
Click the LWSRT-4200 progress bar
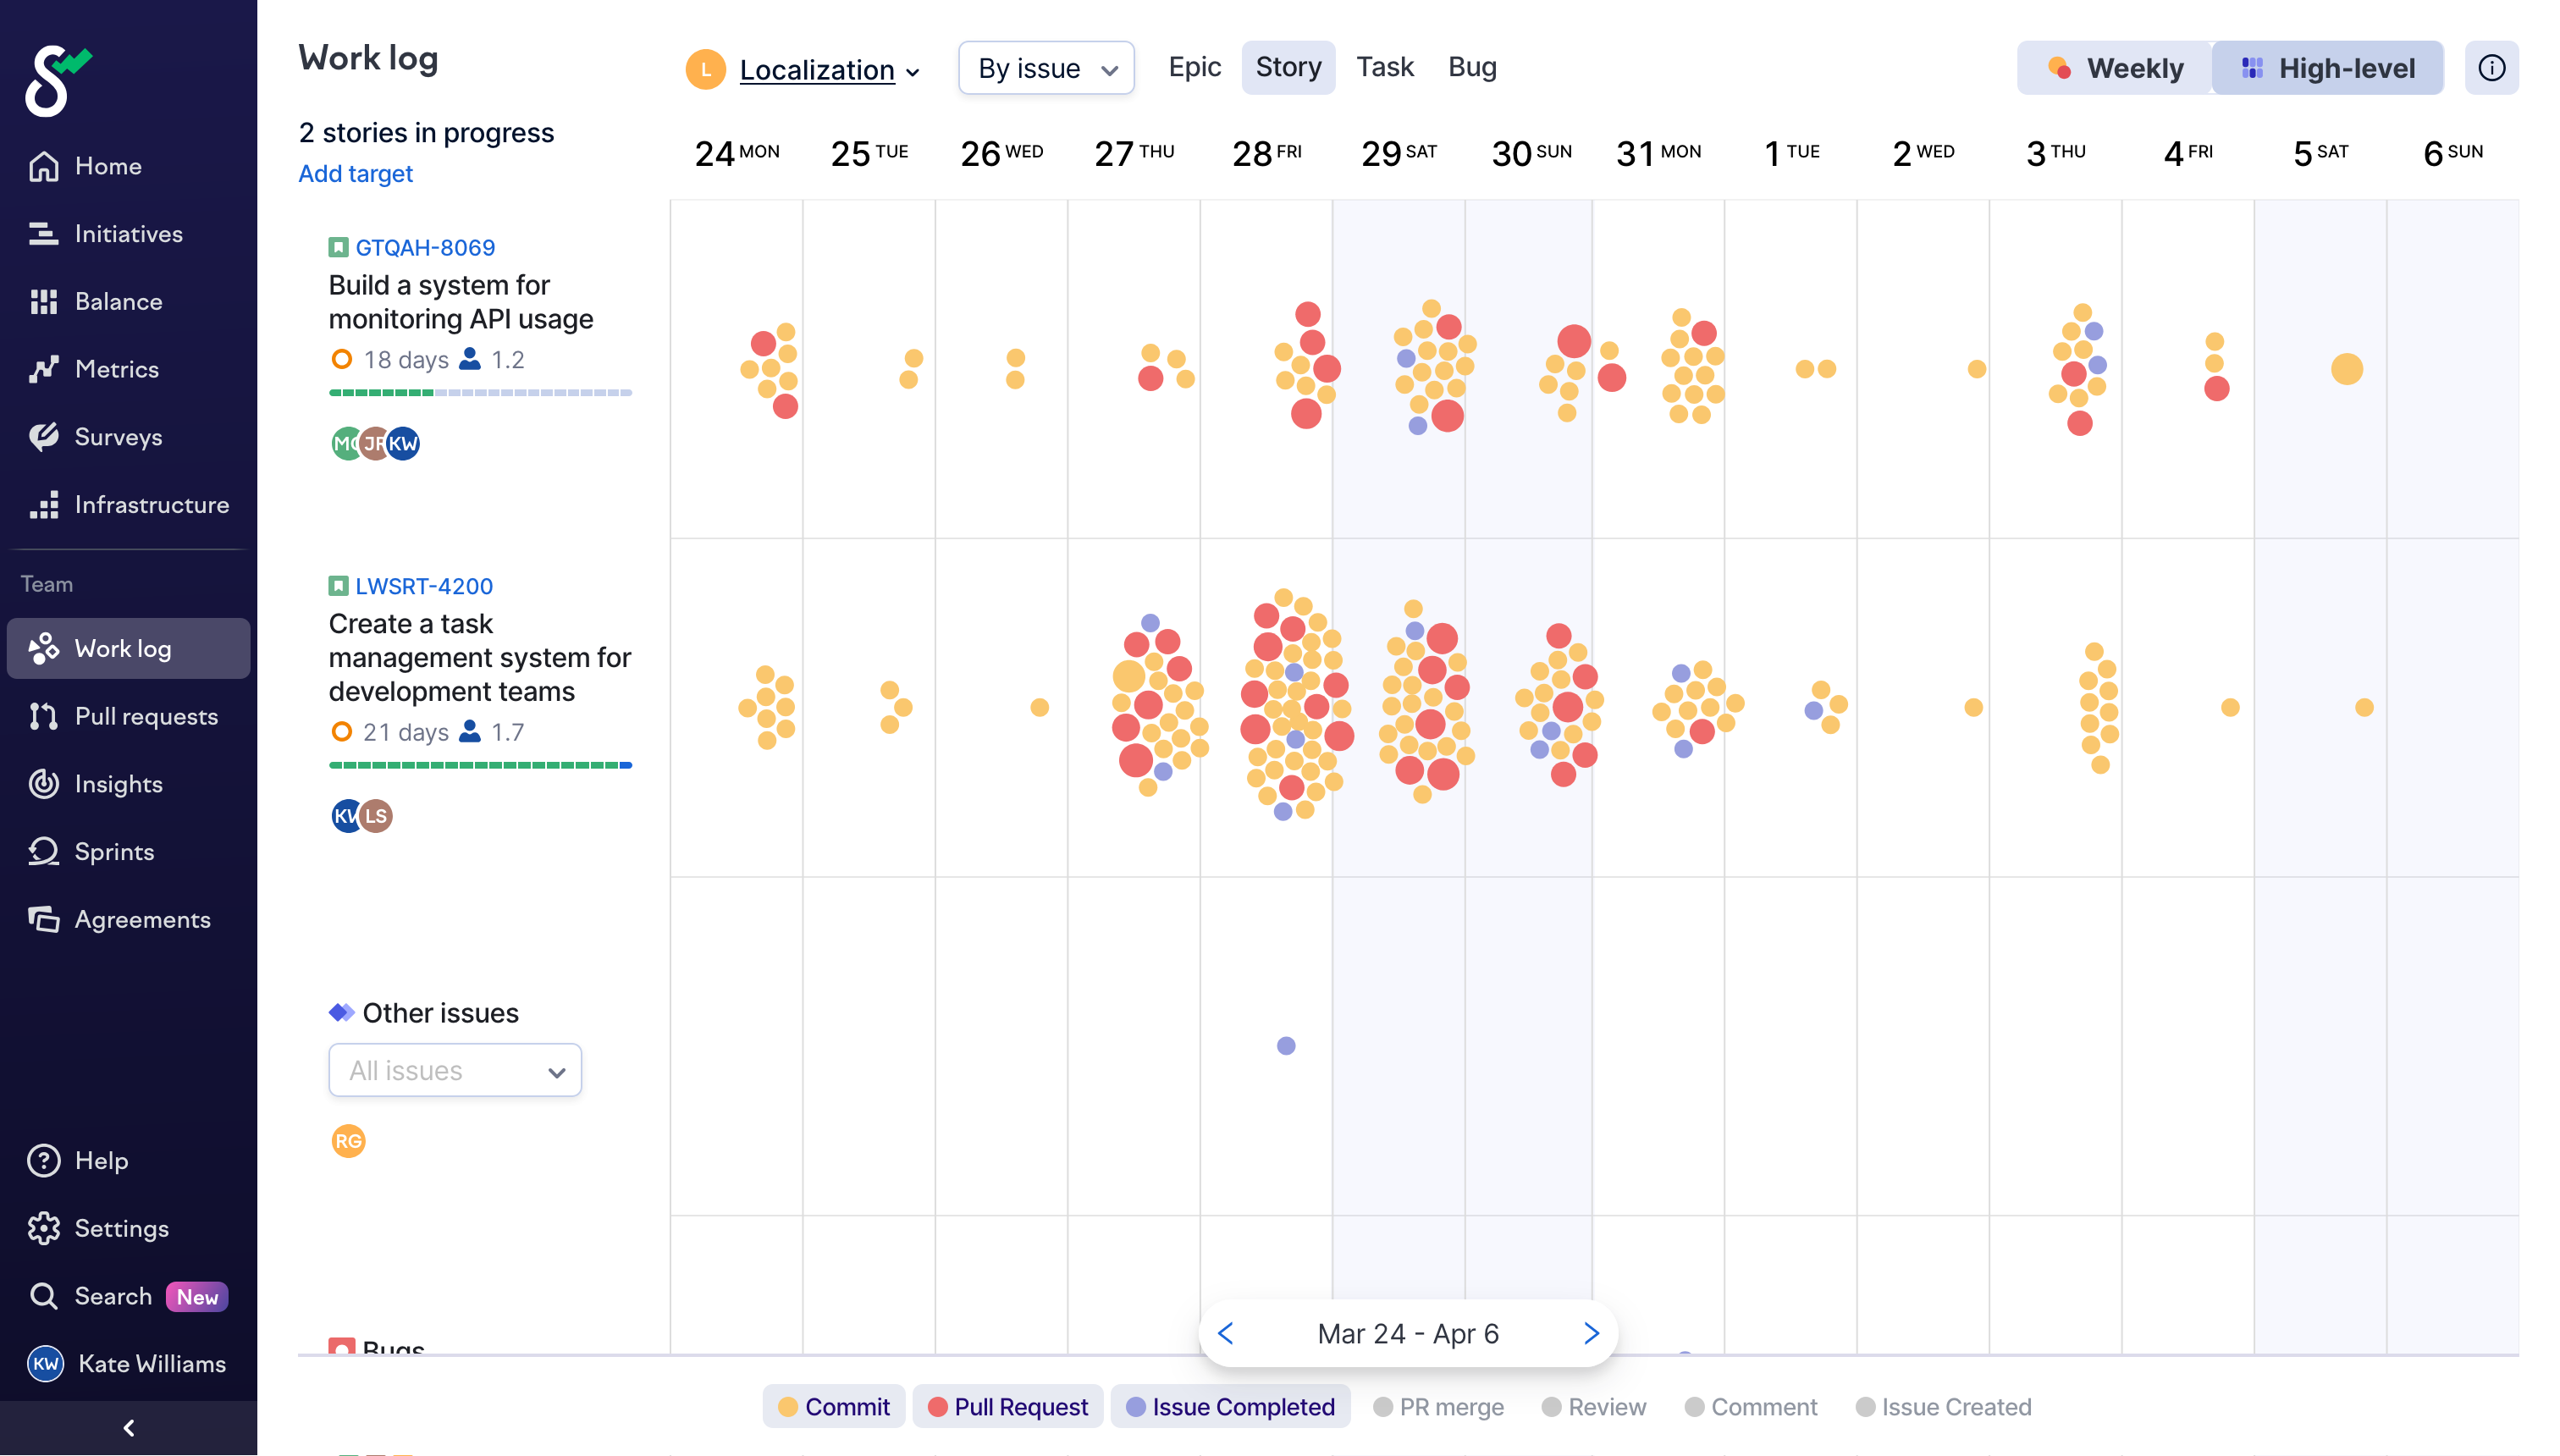480,765
